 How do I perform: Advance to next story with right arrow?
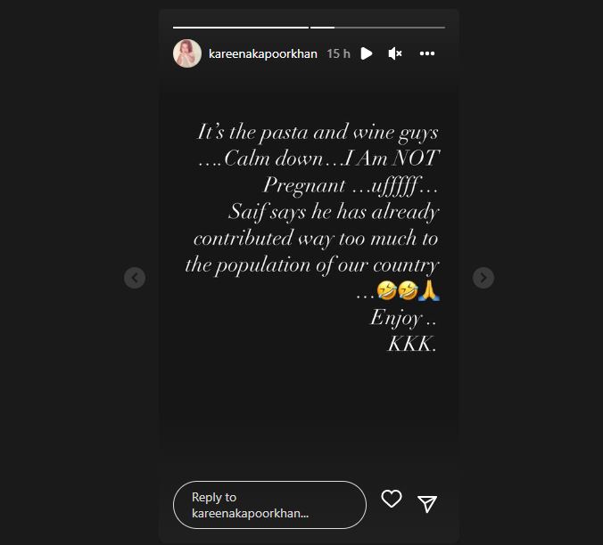coord(483,278)
